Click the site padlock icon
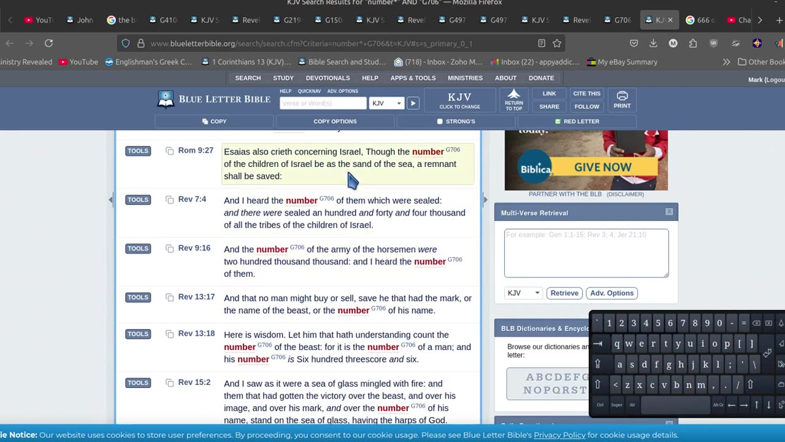 pyautogui.click(x=140, y=43)
